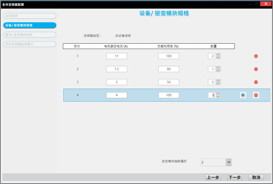The image size is (273, 184).
Task: Click the 取消 button
Action: click(x=256, y=177)
